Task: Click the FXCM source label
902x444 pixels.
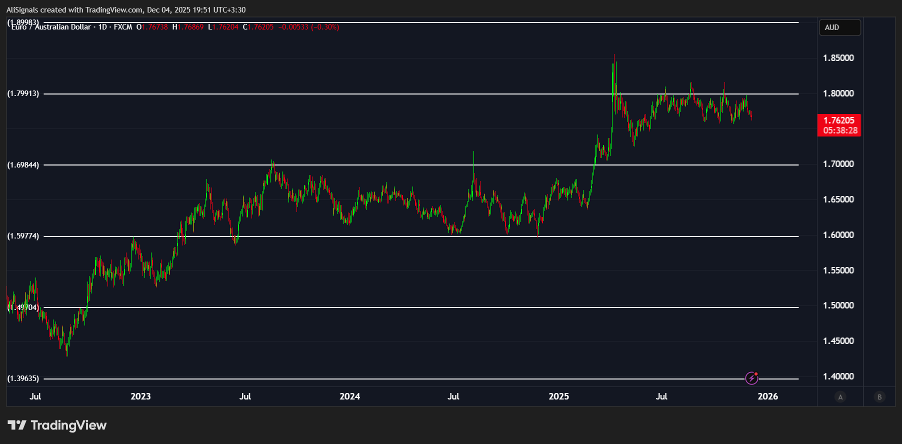Action: click(x=123, y=27)
